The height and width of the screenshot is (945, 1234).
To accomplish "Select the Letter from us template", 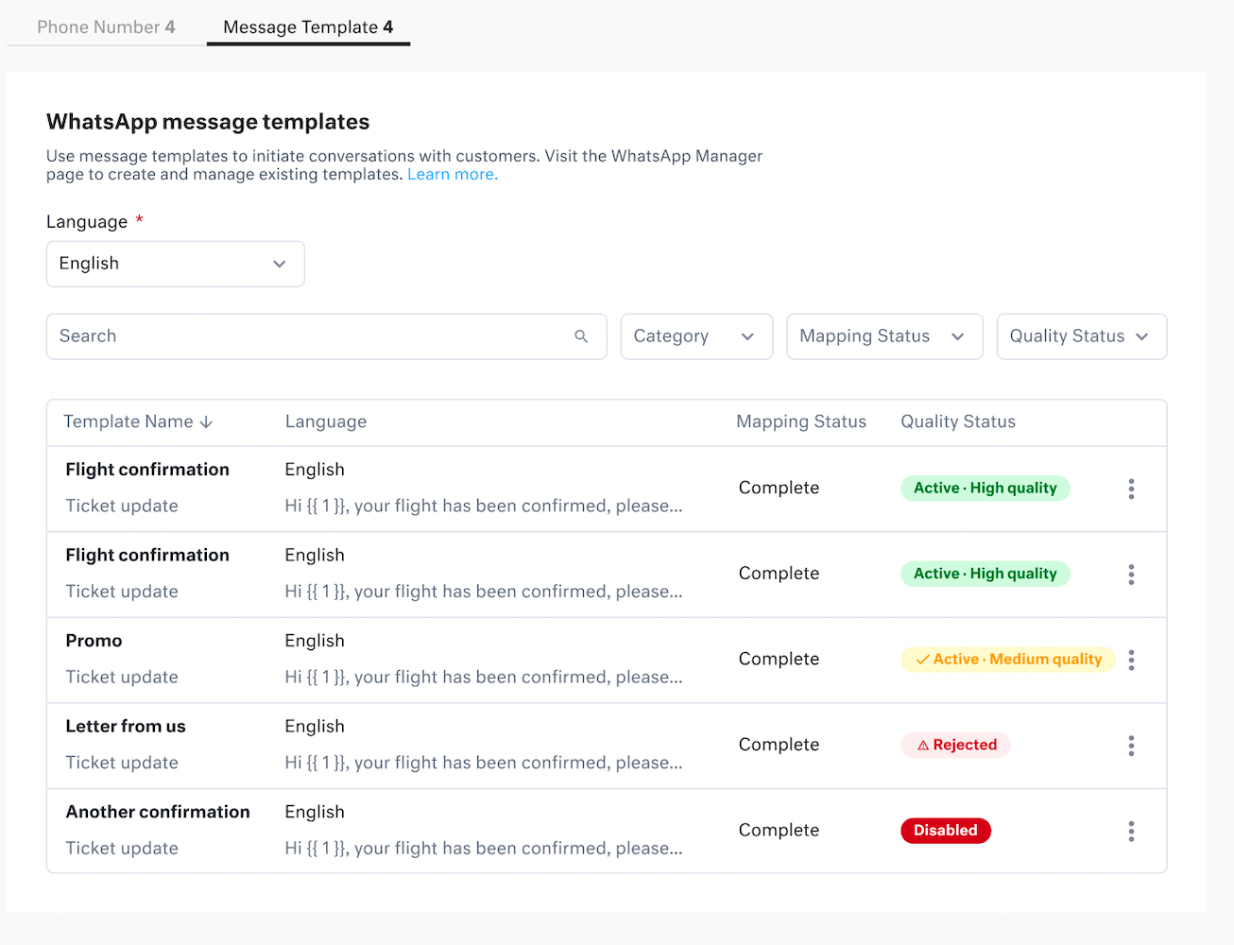I will (x=126, y=727).
